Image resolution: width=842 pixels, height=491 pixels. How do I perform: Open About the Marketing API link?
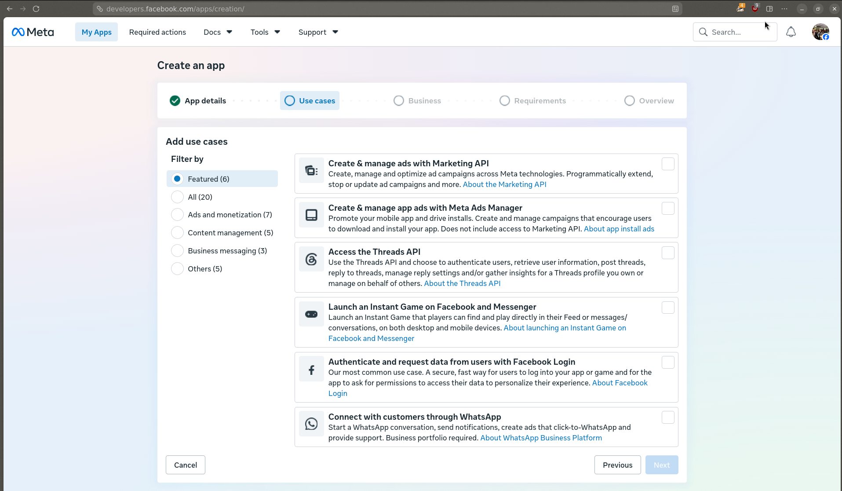tap(504, 184)
